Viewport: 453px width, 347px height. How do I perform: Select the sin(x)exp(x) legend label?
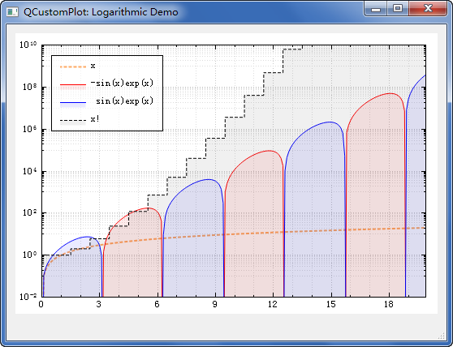click(x=124, y=101)
